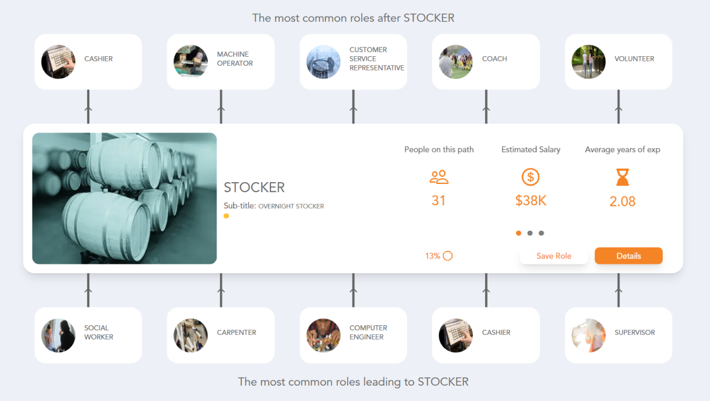This screenshot has width=710, height=401.
Task: Click the Details button
Action: tap(628, 256)
